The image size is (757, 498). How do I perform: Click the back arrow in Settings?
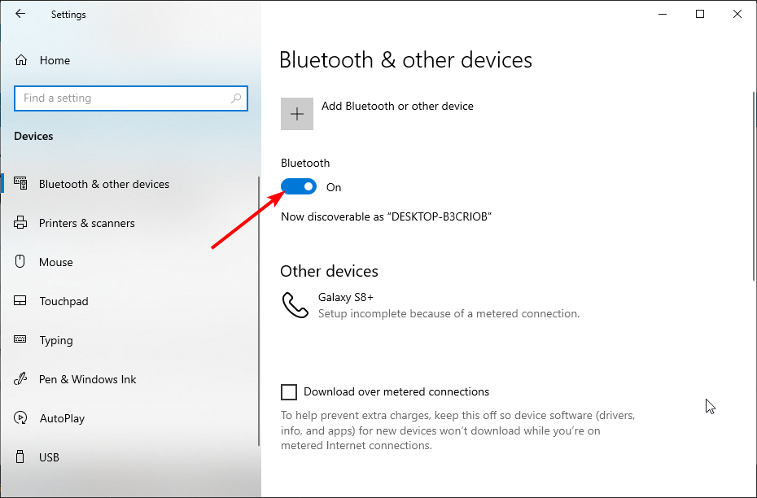(20, 14)
